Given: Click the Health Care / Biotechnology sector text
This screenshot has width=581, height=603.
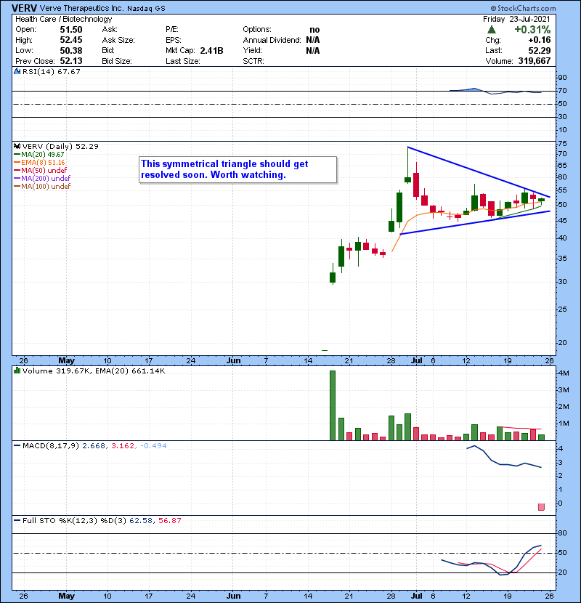Looking at the screenshot, I should pyautogui.click(x=63, y=19).
